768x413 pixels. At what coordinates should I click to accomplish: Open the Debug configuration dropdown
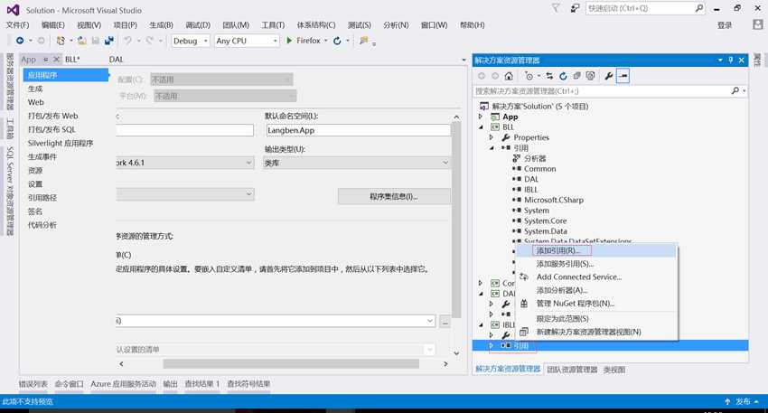pyautogui.click(x=191, y=41)
